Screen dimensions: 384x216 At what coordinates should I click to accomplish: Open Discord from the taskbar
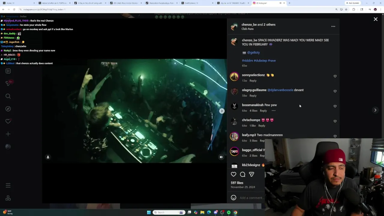coord(215,212)
